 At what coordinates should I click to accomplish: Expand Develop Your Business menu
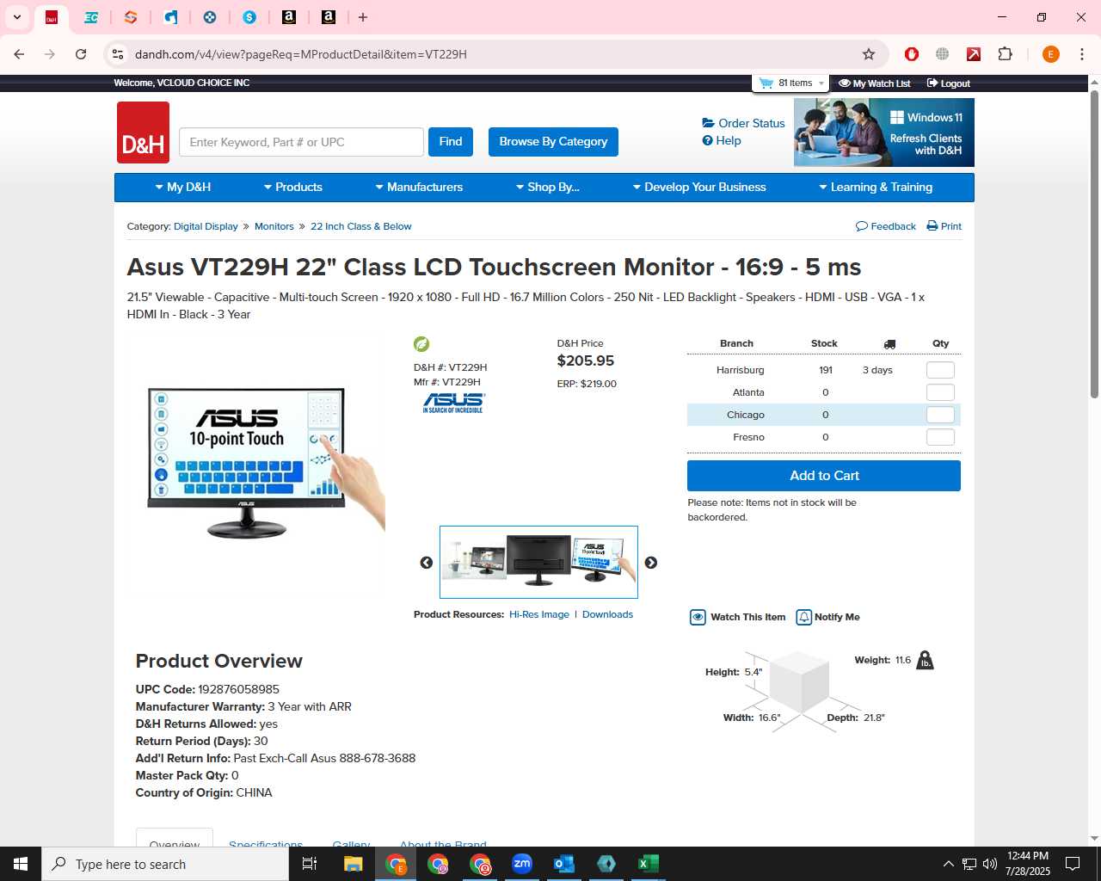pos(699,187)
